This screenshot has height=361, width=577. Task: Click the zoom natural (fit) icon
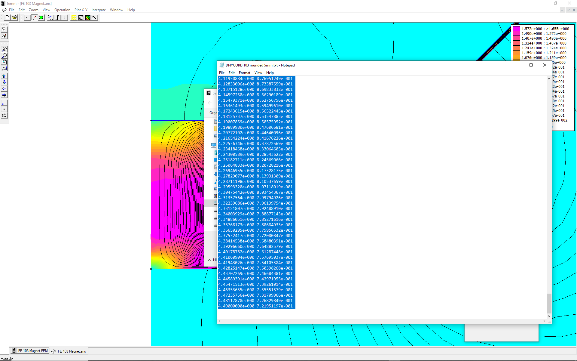(4, 62)
